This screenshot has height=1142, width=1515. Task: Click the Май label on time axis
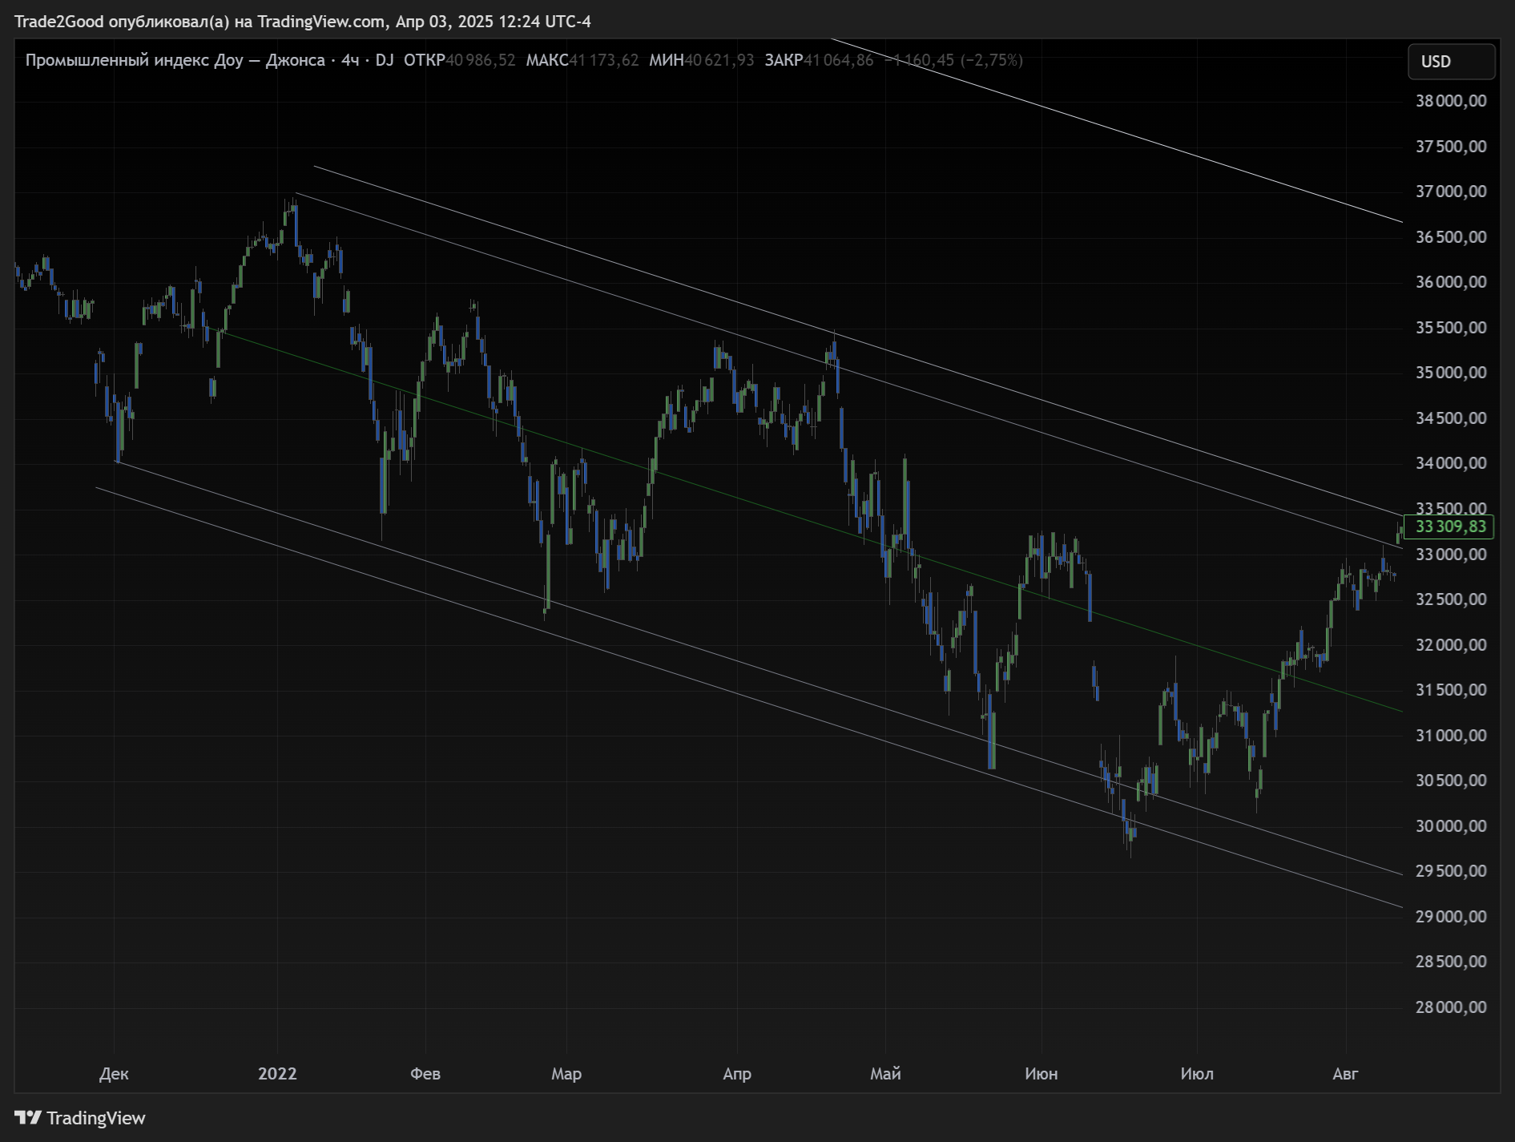click(x=885, y=1074)
